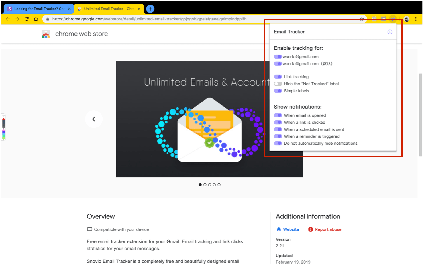Enable Hide the "Not Tracked" label switch
This screenshot has height=265, width=424.
pos(278,84)
